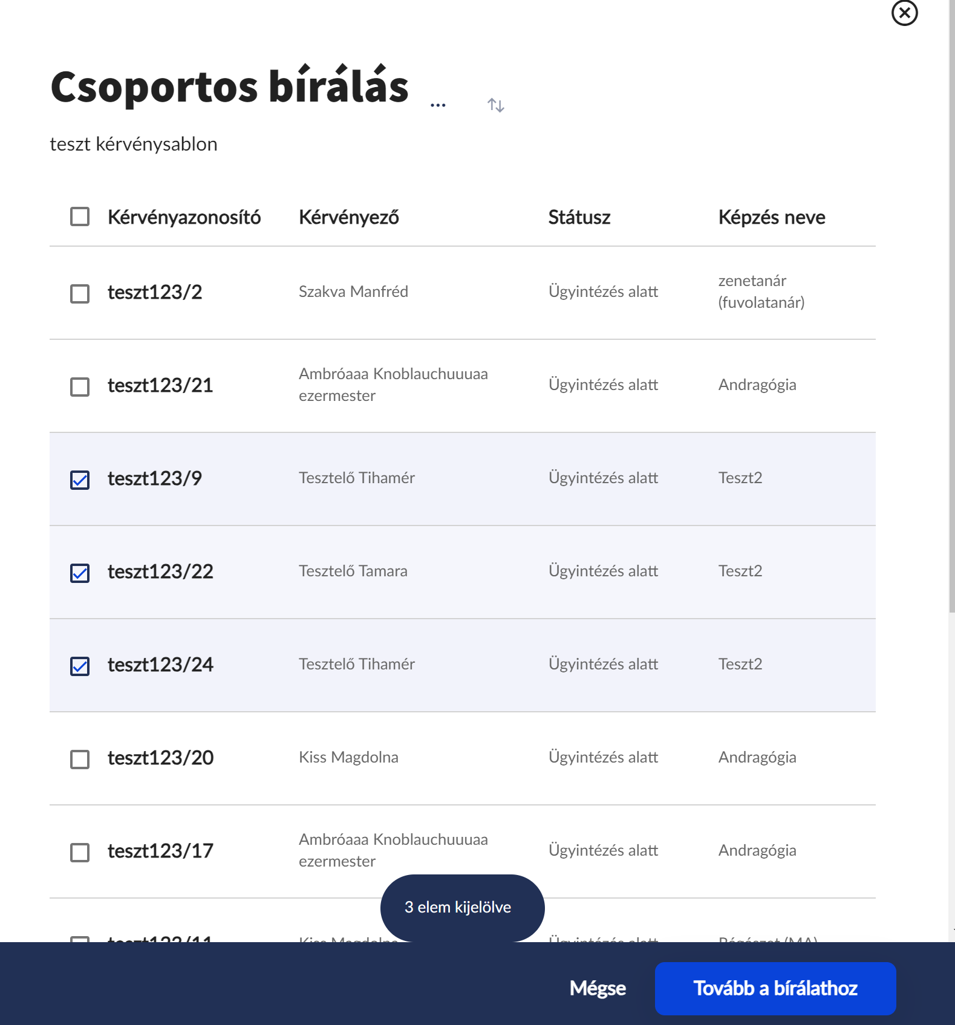Uncheck the teszt123/9 checkbox
Image resolution: width=955 pixels, height=1025 pixels.
tap(80, 480)
